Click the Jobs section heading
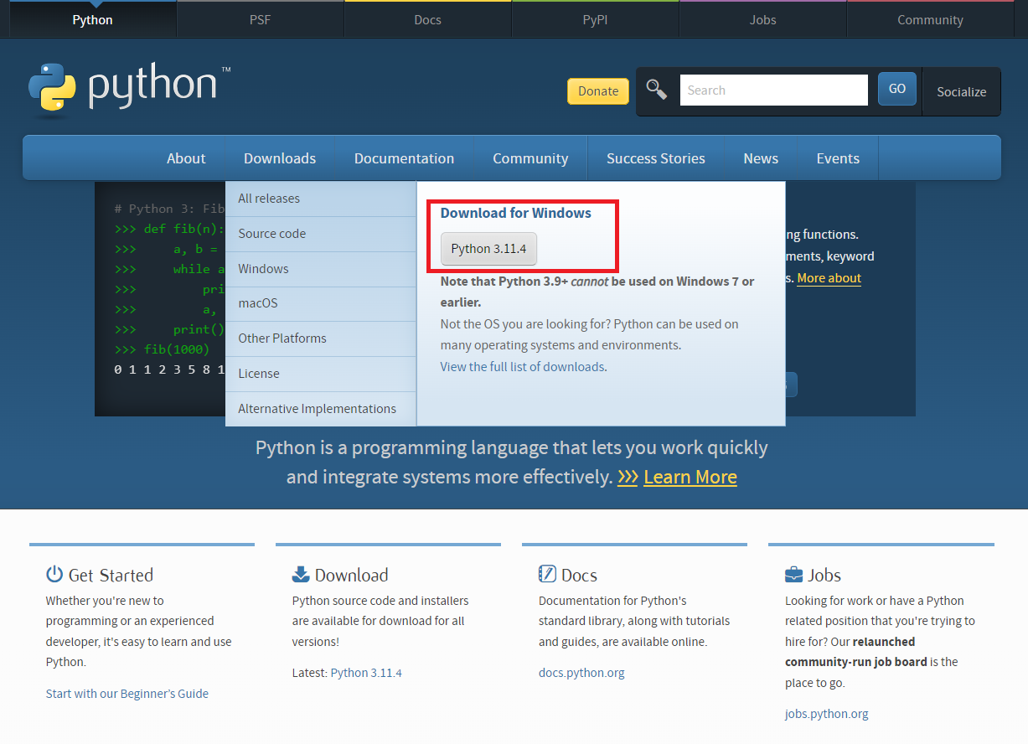This screenshot has height=744, width=1028. [824, 575]
